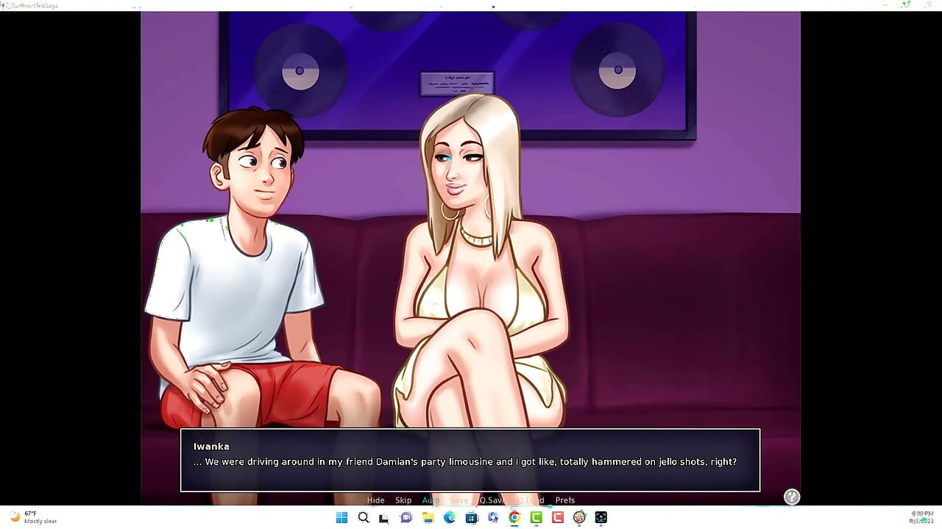Screen dimensions: 942x529
Task: Open the question mark help icon
Action: [x=792, y=497]
